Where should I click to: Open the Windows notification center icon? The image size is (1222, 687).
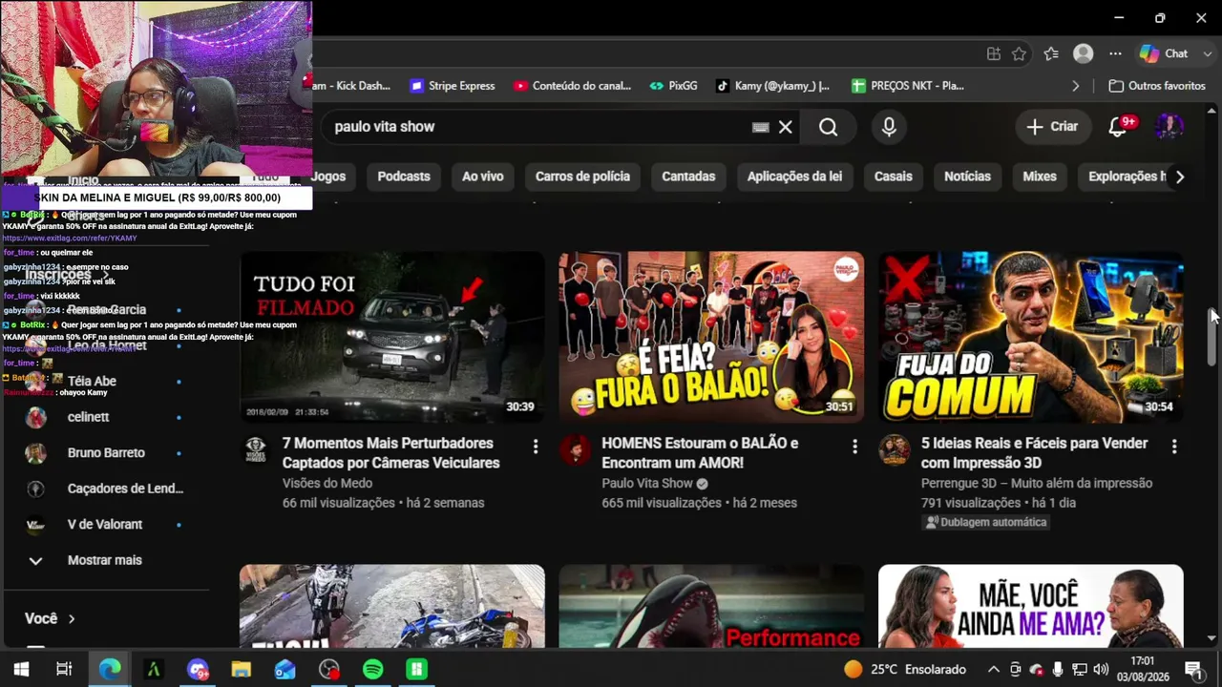tap(1193, 670)
